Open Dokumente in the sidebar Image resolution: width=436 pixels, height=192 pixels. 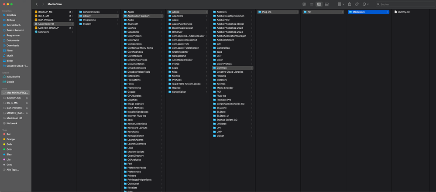(x=13, y=40)
